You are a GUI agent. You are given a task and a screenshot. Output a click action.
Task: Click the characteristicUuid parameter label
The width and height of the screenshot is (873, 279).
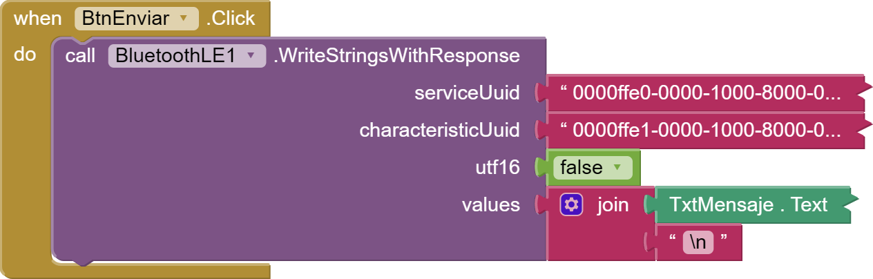pyautogui.click(x=439, y=130)
